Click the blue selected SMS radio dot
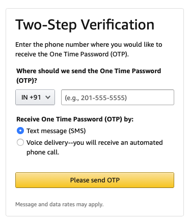Image resolution: width=190 pixels, height=221 pixels. tap(20, 131)
